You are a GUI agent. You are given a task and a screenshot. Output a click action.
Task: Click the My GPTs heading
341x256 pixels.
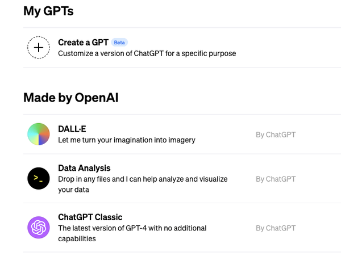click(48, 11)
